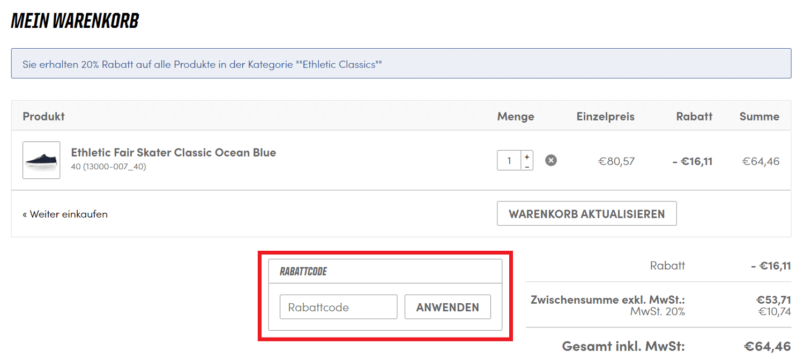This screenshot has height=359, width=804.
Task: Click the Anwenden button
Action: (448, 307)
